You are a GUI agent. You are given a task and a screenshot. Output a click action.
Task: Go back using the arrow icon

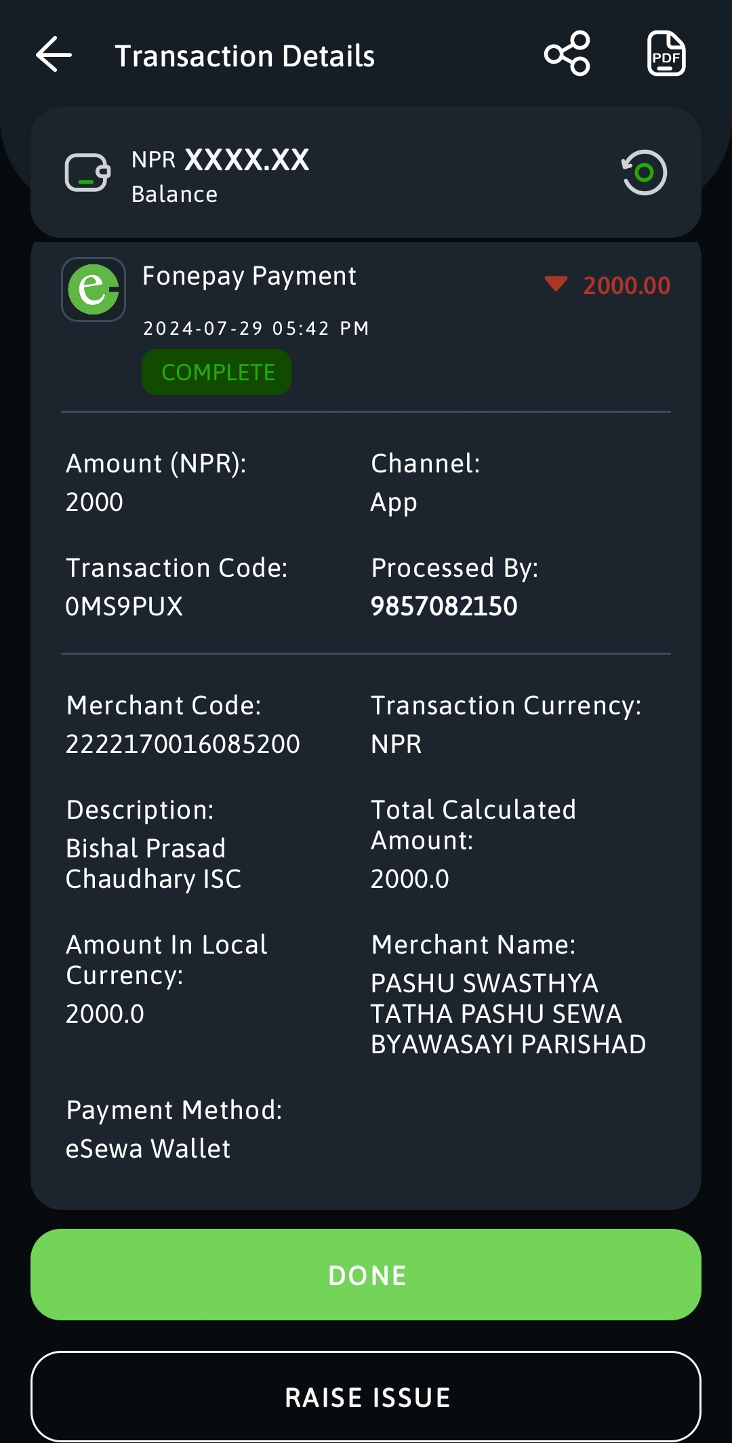[54, 54]
